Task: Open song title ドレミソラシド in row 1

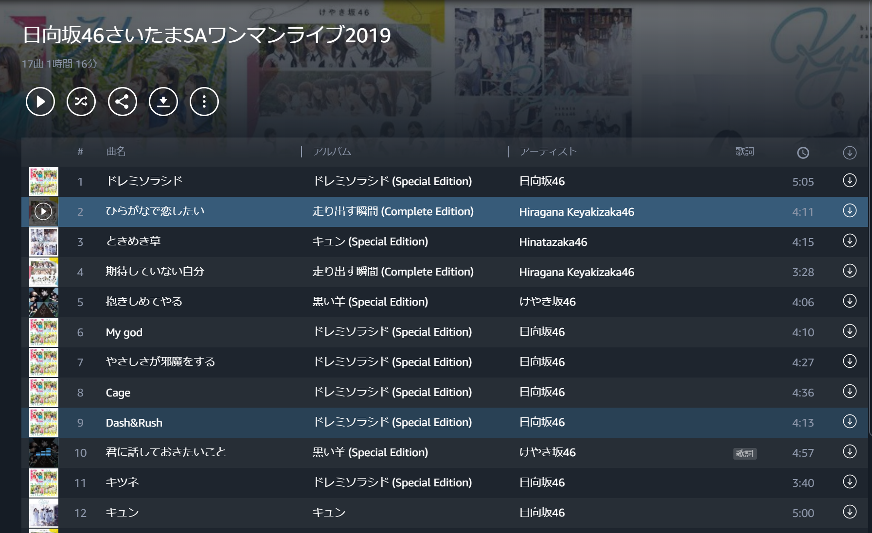Action: [x=144, y=181]
